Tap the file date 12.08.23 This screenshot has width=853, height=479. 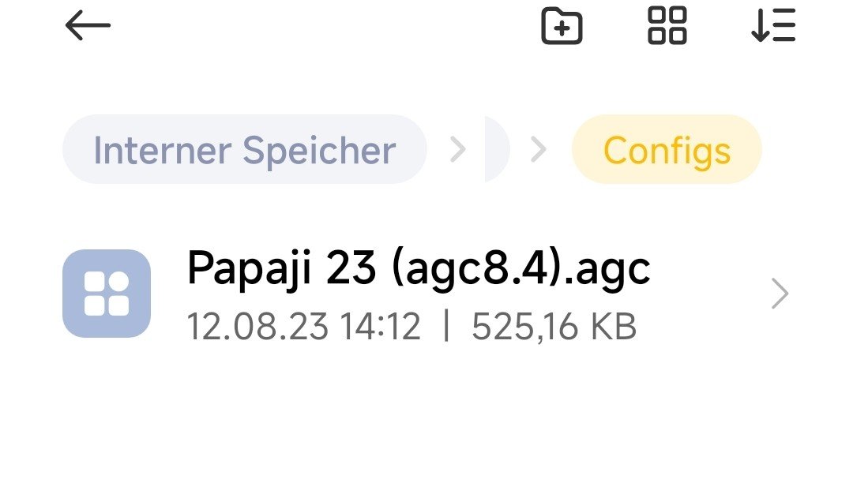pos(257,327)
